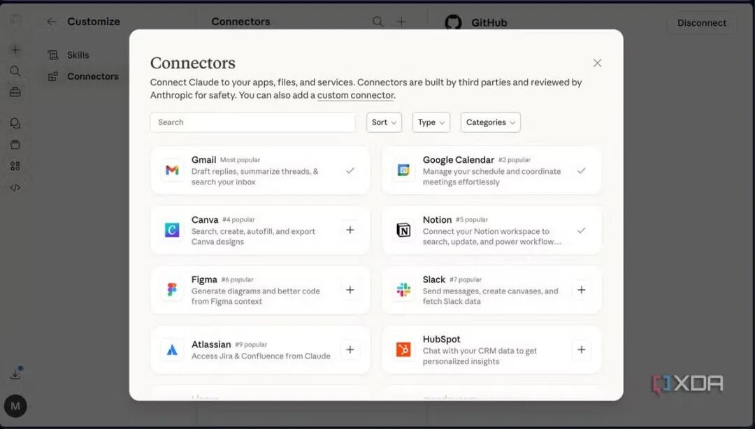Click the projects box icon in sidebar
755x429 pixels.
15,145
